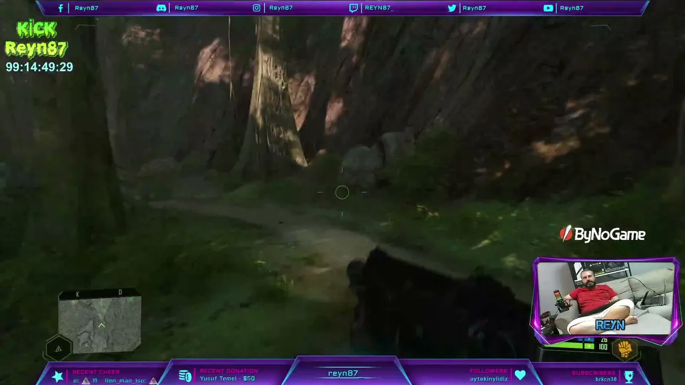Click the subscriber name brkcn38

point(606,380)
